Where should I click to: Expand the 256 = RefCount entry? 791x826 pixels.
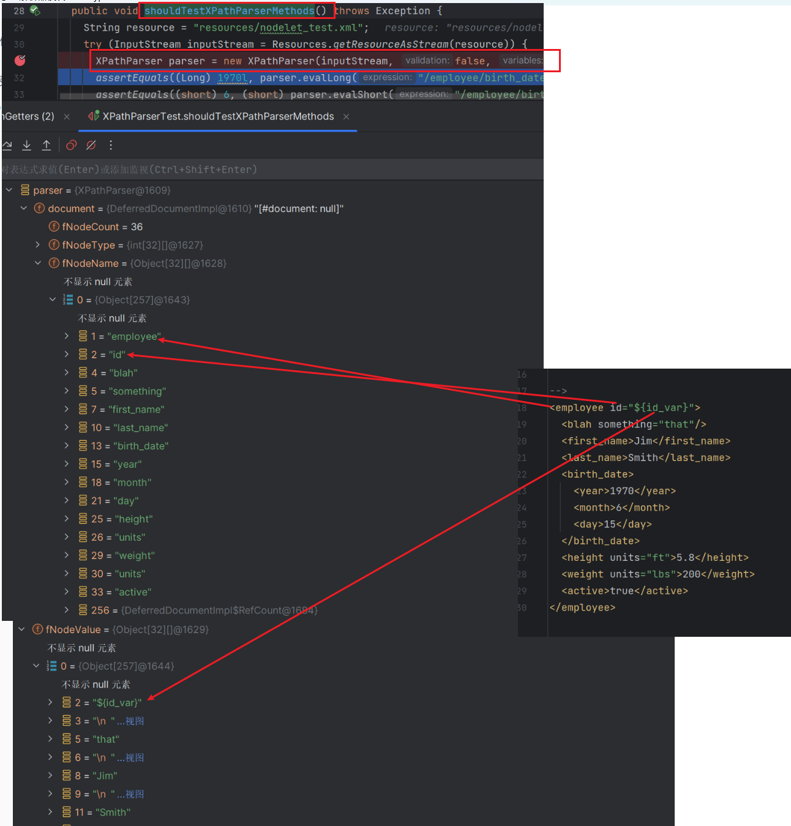click(x=67, y=610)
